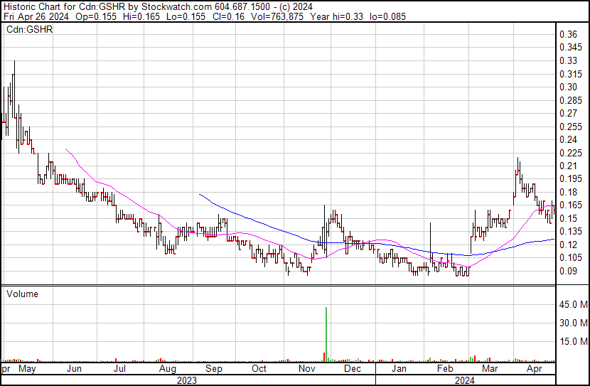Click the 15.0 M volume axis label
Viewport: 590px width, 386px height.
tap(573, 342)
